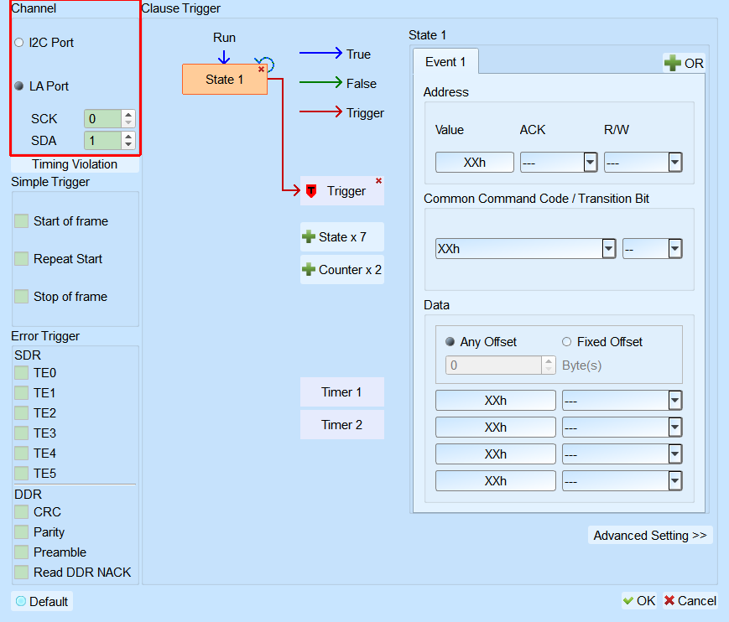Expand Advanced Setting options
This screenshot has height=622, width=729.
[x=650, y=535]
